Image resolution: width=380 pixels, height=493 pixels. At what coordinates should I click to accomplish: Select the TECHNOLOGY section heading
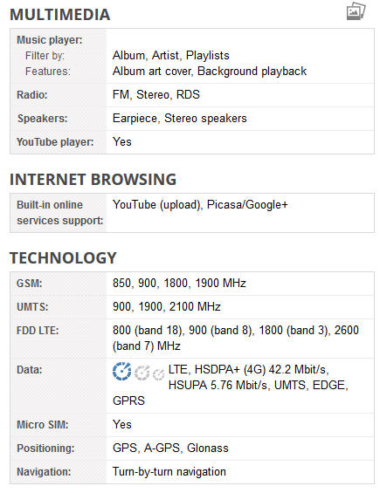(63, 258)
